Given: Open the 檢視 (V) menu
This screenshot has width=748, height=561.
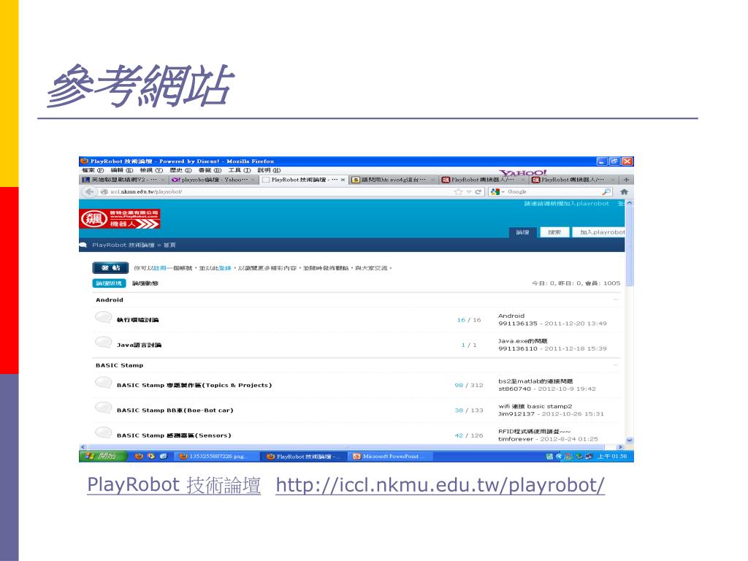Looking at the screenshot, I should [x=151, y=170].
